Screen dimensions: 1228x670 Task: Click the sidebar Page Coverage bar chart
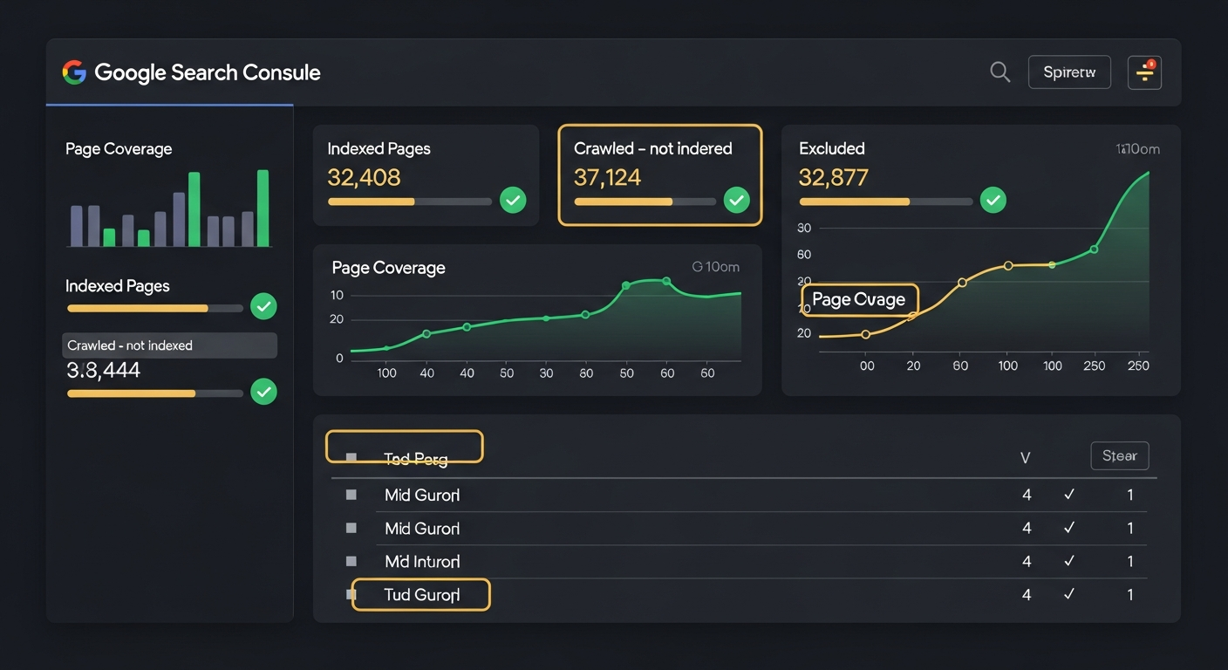[x=170, y=209]
